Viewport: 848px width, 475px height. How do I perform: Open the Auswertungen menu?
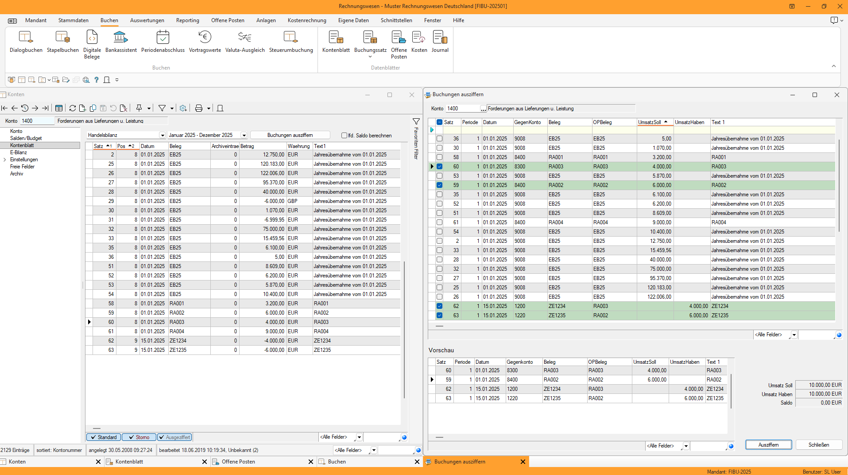(147, 20)
